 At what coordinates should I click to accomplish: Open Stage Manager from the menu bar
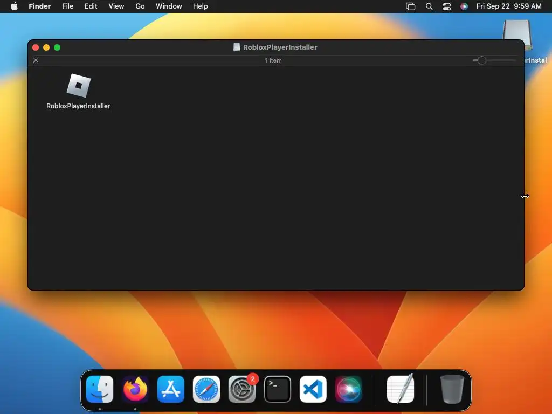click(x=410, y=6)
